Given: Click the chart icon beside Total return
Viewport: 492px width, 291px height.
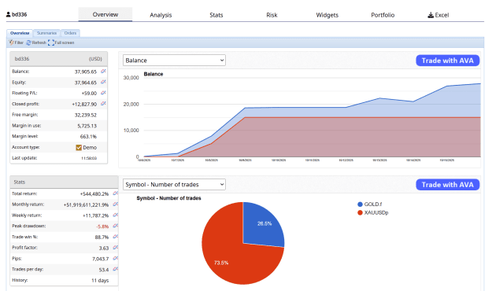Looking at the screenshot, I should [x=116, y=193].
